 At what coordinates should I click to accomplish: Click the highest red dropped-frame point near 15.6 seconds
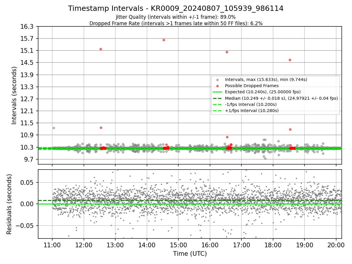click(164, 40)
